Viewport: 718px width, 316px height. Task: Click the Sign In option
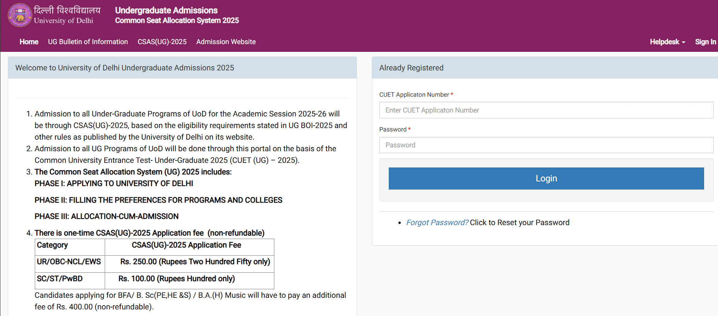click(x=706, y=42)
